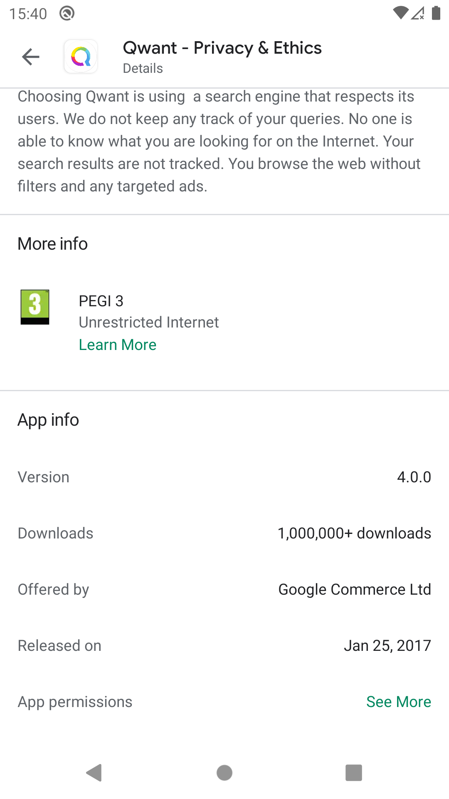The image size is (449, 799).
Task: Select the Downloads count row
Action: point(224,533)
